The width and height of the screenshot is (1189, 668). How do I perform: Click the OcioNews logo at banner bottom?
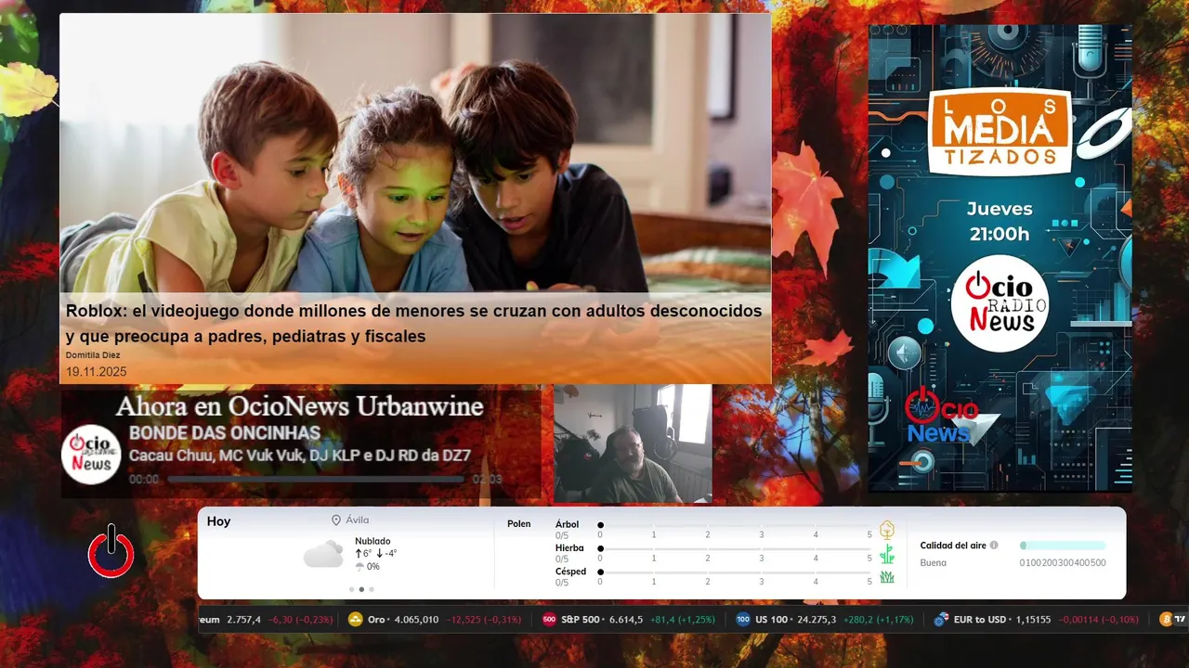(x=941, y=416)
